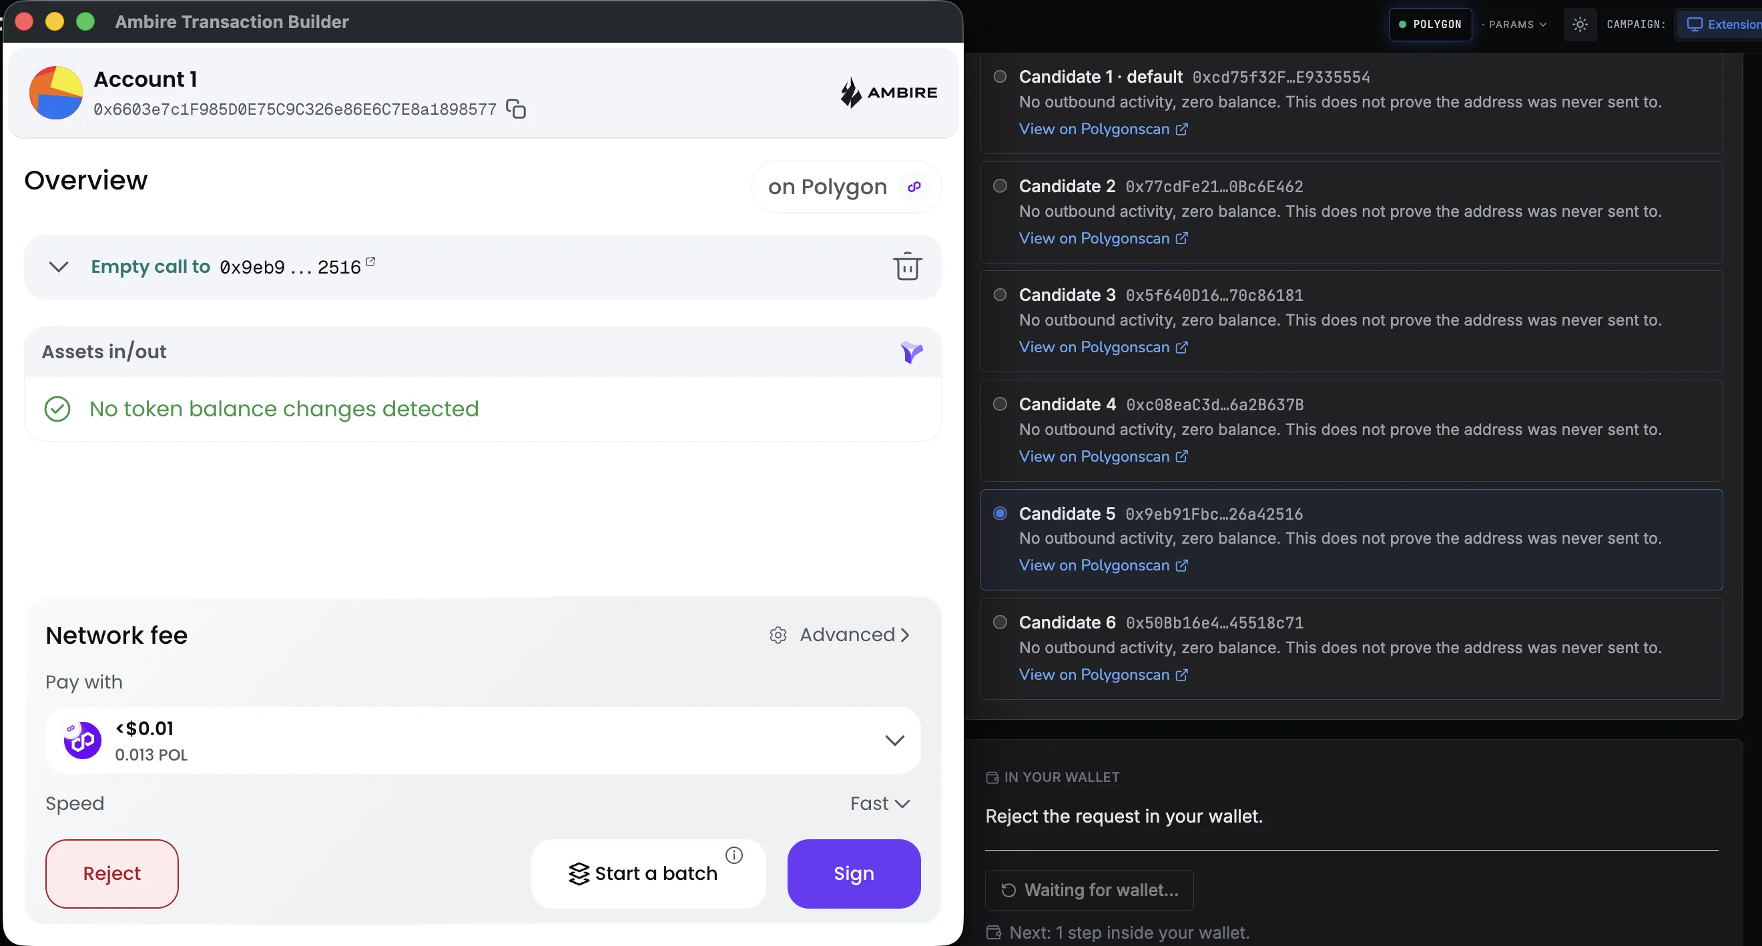Click the In Your Wallet icon
Screen dimensions: 1762x946
coord(992,778)
